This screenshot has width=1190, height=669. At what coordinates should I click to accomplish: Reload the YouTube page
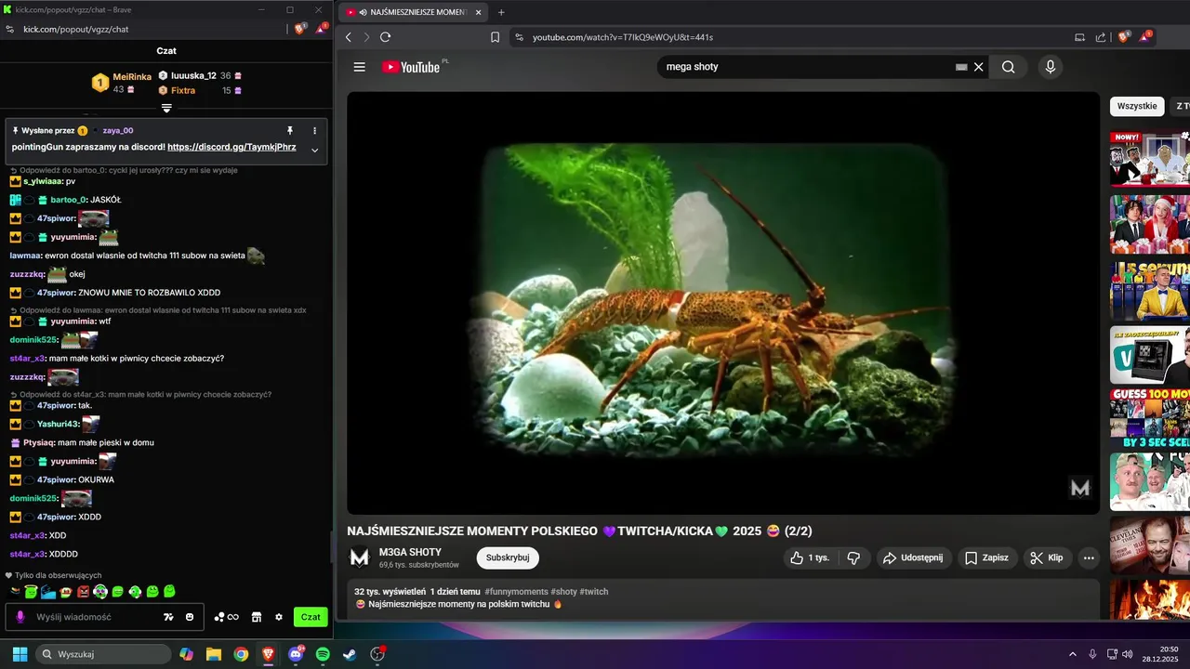point(385,37)
